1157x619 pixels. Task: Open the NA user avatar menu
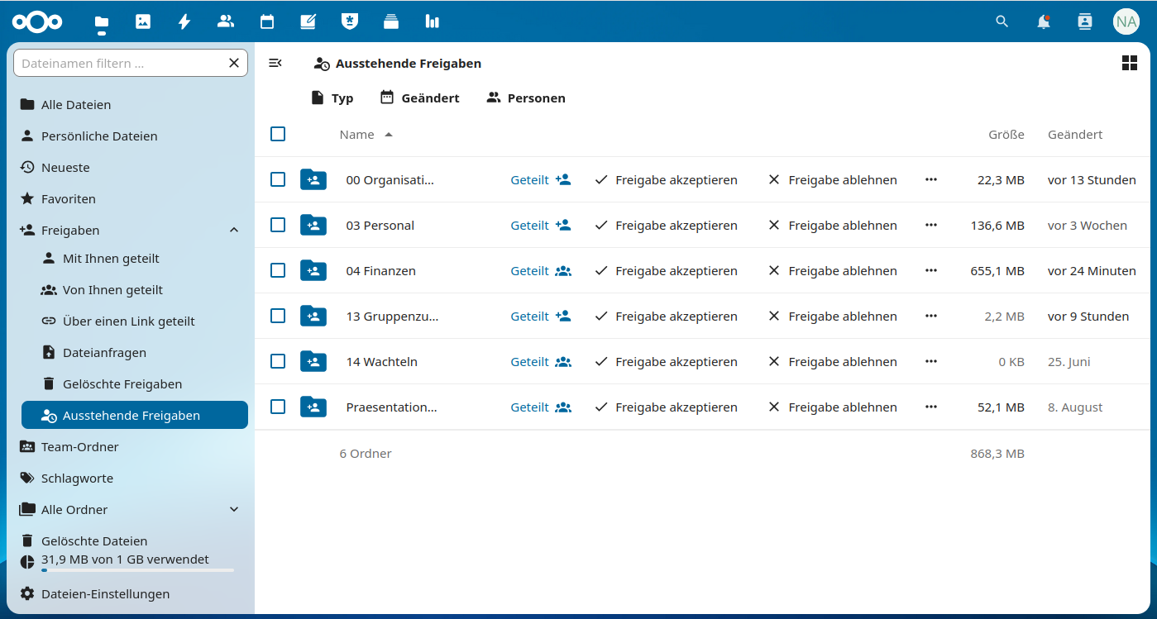point(1126,21)
